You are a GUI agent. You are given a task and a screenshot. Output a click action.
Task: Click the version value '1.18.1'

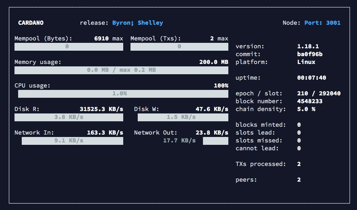pyautogui.click(x=308, y=46)
